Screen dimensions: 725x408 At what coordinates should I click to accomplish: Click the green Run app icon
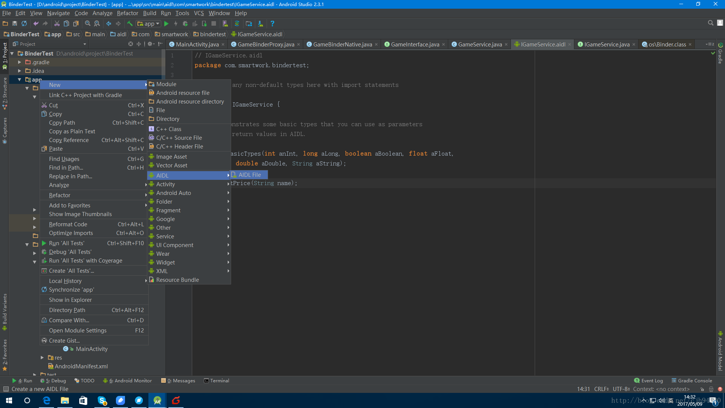166,23
